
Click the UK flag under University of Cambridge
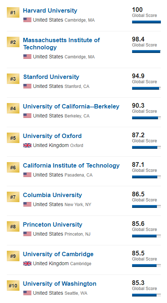point(27,263)
